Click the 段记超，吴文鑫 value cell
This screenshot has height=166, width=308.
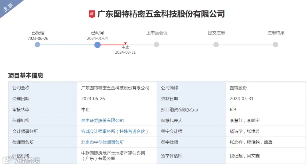pos(266,156)
